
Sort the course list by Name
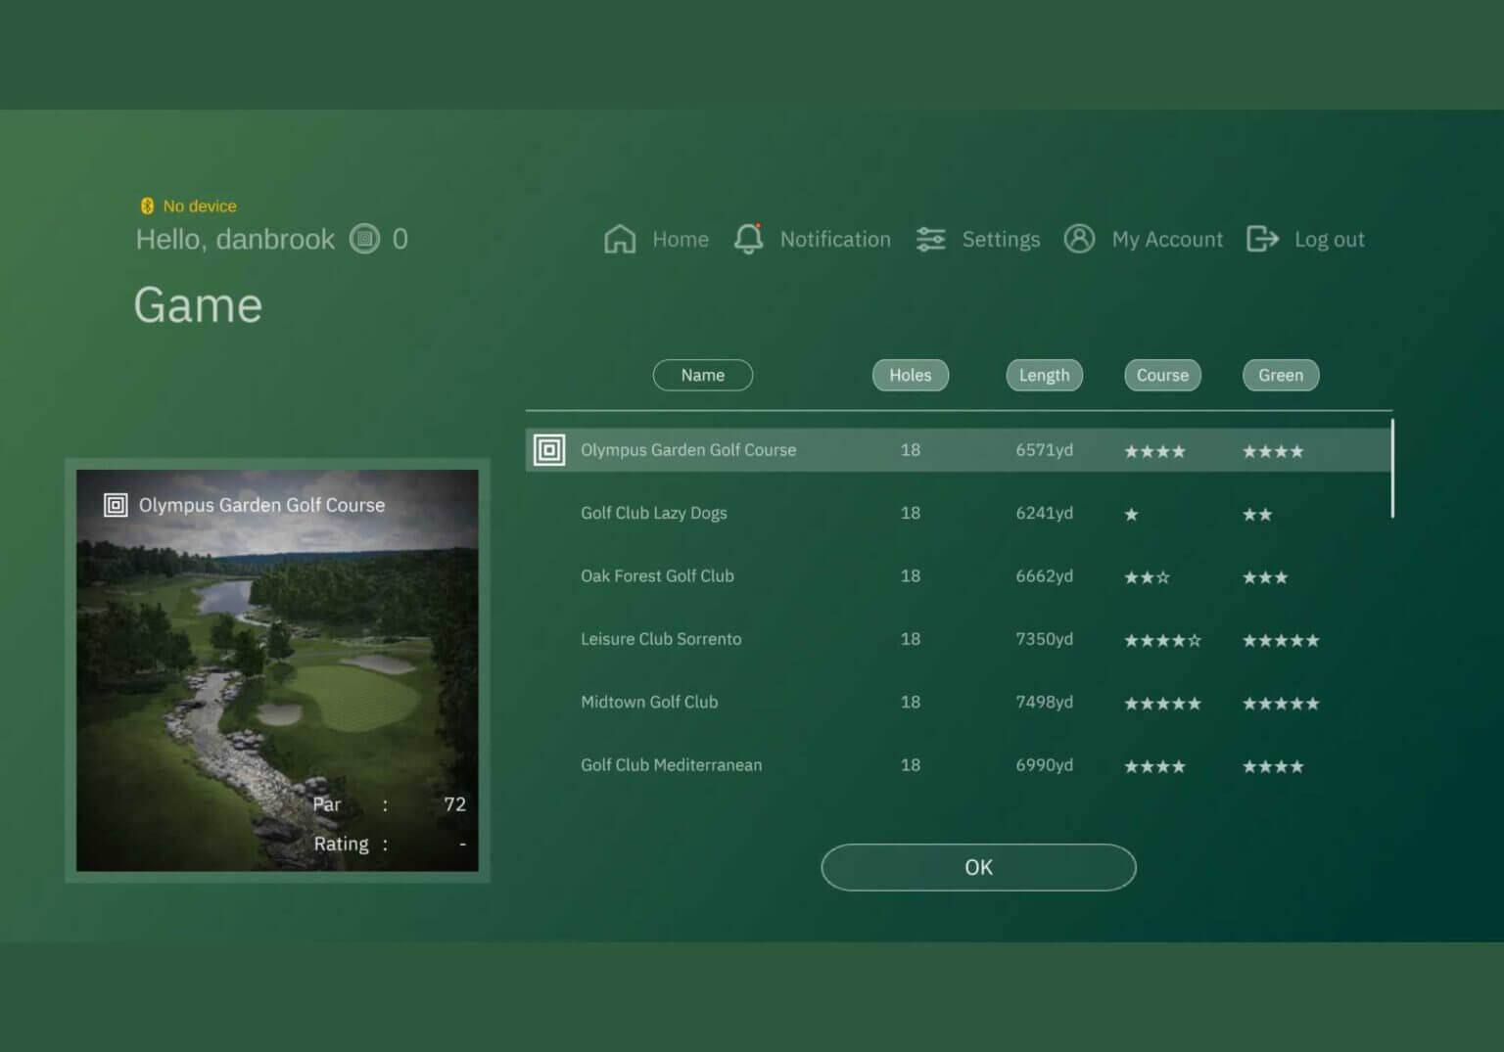click(x=702, y=375)
